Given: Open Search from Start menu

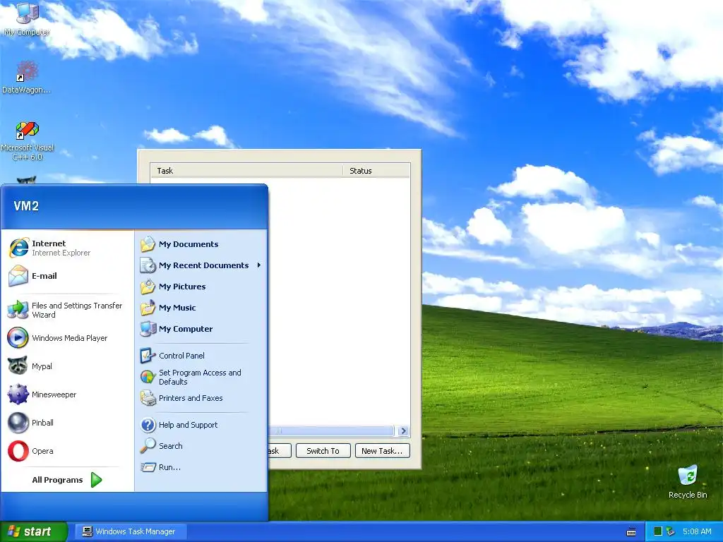Looking at the screenshot, I should [201, 446].
